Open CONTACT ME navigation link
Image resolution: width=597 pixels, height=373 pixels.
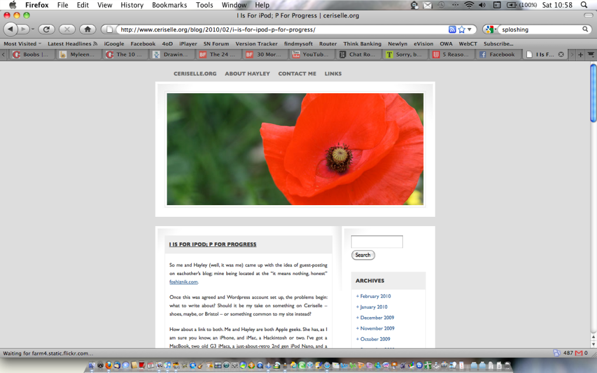(x=297, y=74)
